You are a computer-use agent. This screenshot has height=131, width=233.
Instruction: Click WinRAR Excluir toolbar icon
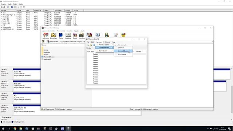pyautogui.click(x=75, y=36)
